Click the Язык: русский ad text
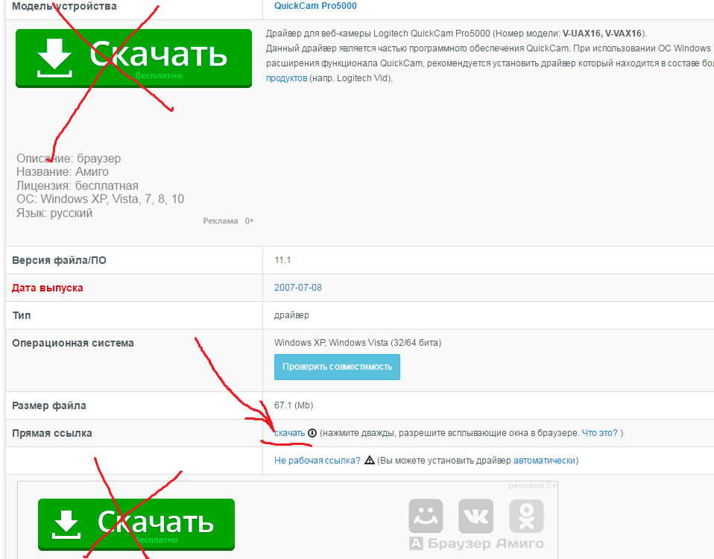Screen dimensions: 714x559 click(x=54, y=213)
